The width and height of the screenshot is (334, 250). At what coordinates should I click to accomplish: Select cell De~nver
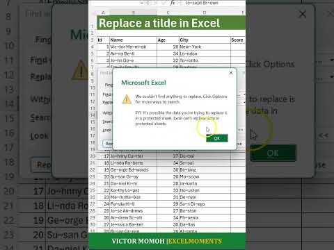tap(205, 197)
